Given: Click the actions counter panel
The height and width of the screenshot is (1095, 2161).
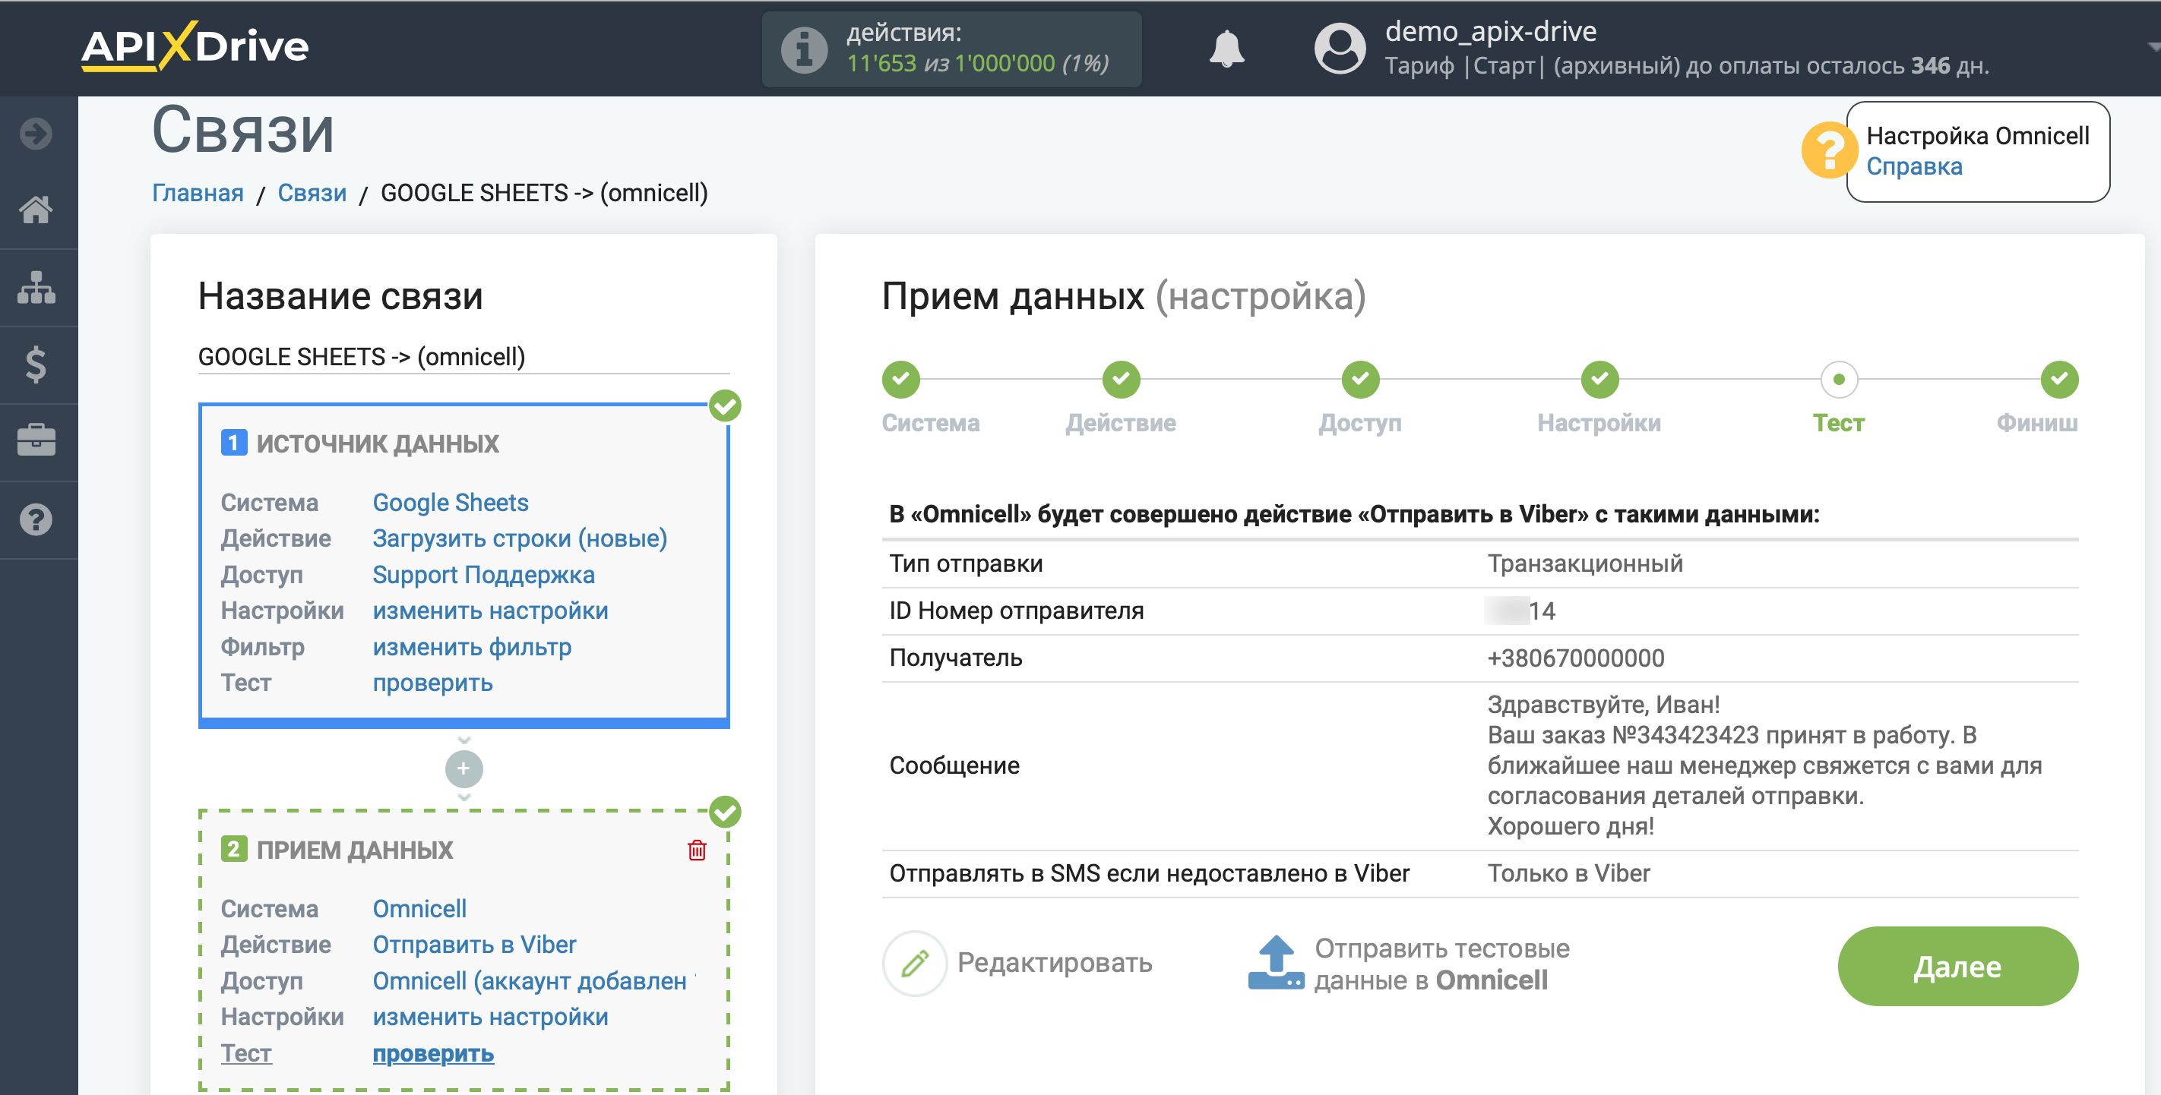Looking at the screenshot, I should pos(951,49).
